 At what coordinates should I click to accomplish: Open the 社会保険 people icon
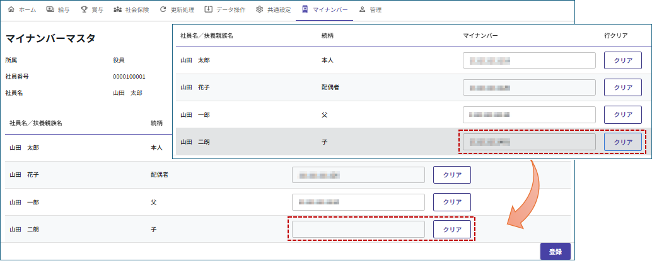[118, 10]
